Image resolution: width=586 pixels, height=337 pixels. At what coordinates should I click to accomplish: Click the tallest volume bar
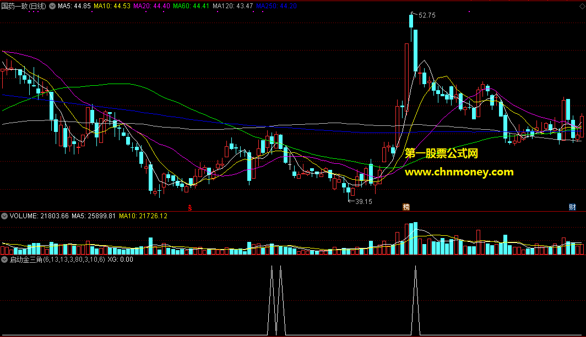coord(415,239)
